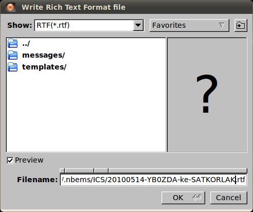Select the templates/ folder name

coord(44,67)
